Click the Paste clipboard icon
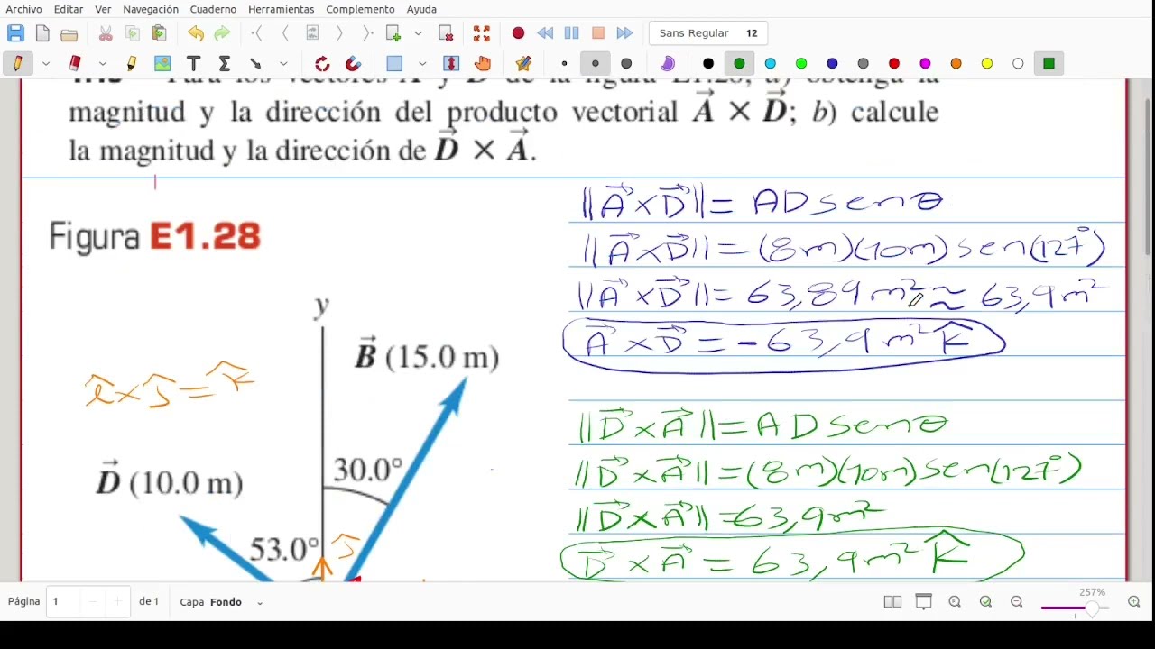The width and height of the screenshot is (1155, 649). coord(160,33)
